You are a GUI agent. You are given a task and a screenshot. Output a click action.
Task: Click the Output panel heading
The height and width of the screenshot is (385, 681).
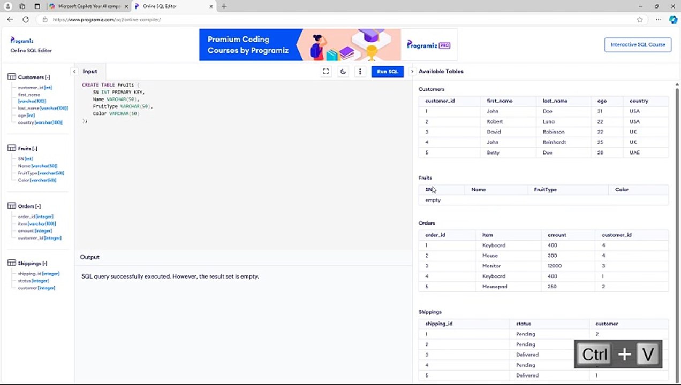[89, 257]
